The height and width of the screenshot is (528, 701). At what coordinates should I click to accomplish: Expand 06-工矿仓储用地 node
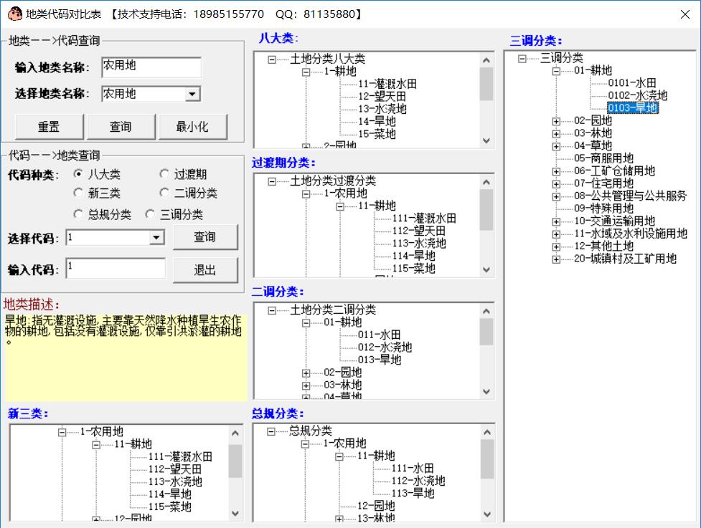click(x=556, y=171)
